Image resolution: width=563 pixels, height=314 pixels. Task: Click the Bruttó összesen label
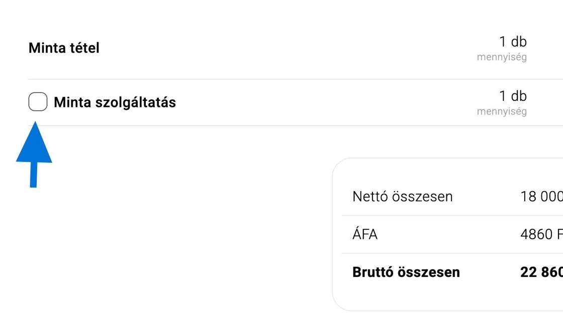click(x=406, y=272)
